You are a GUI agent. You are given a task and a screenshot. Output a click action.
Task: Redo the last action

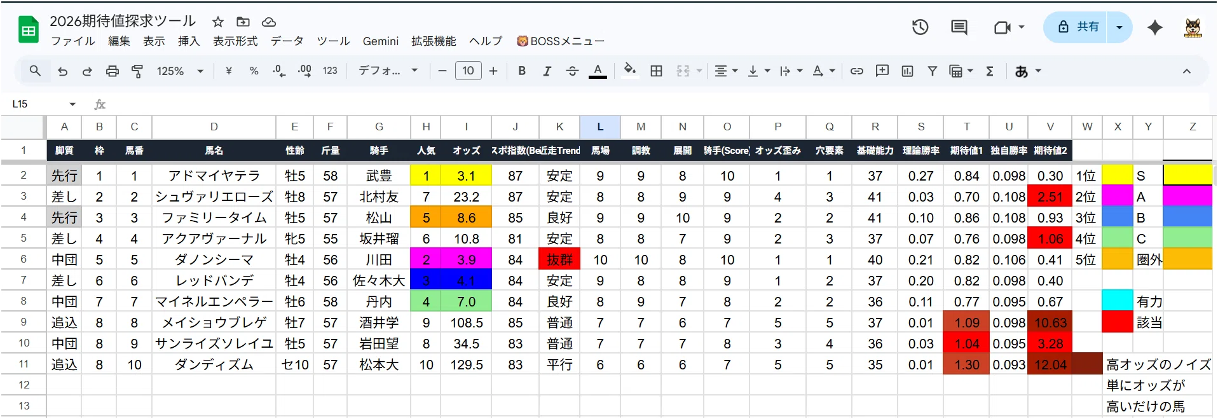pos(87,71)
